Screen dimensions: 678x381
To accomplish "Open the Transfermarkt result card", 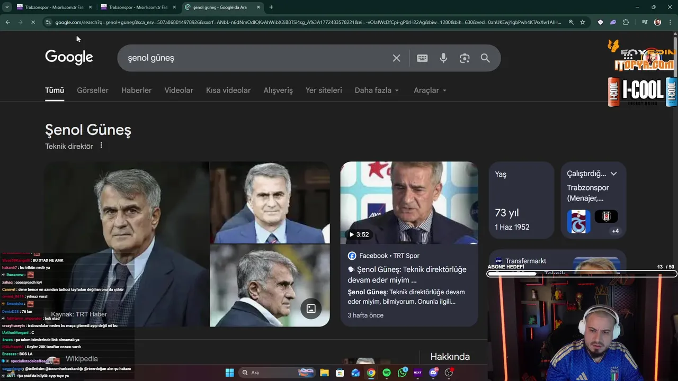I will (557, 261).
